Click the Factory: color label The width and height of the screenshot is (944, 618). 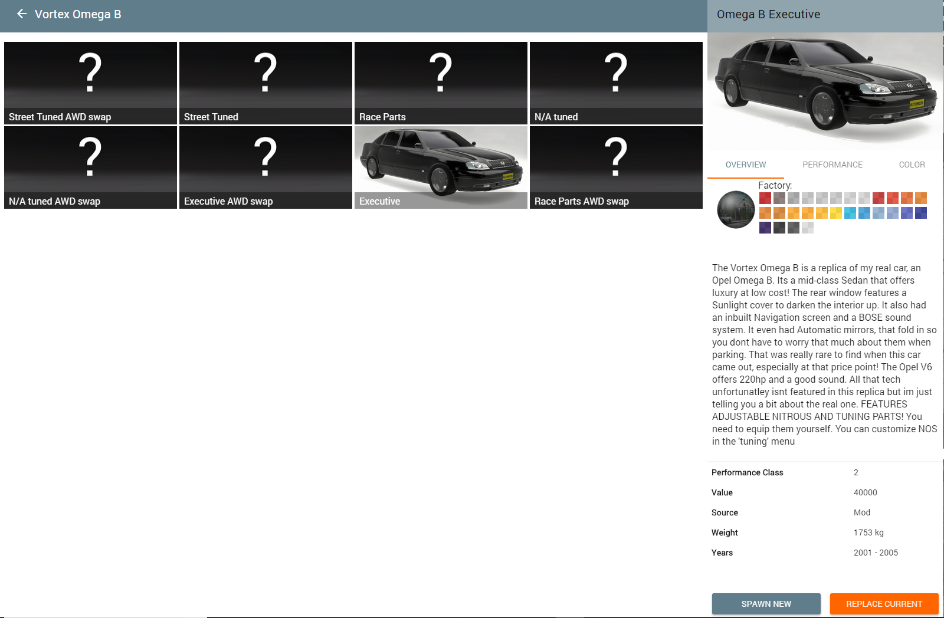point(775,185)
